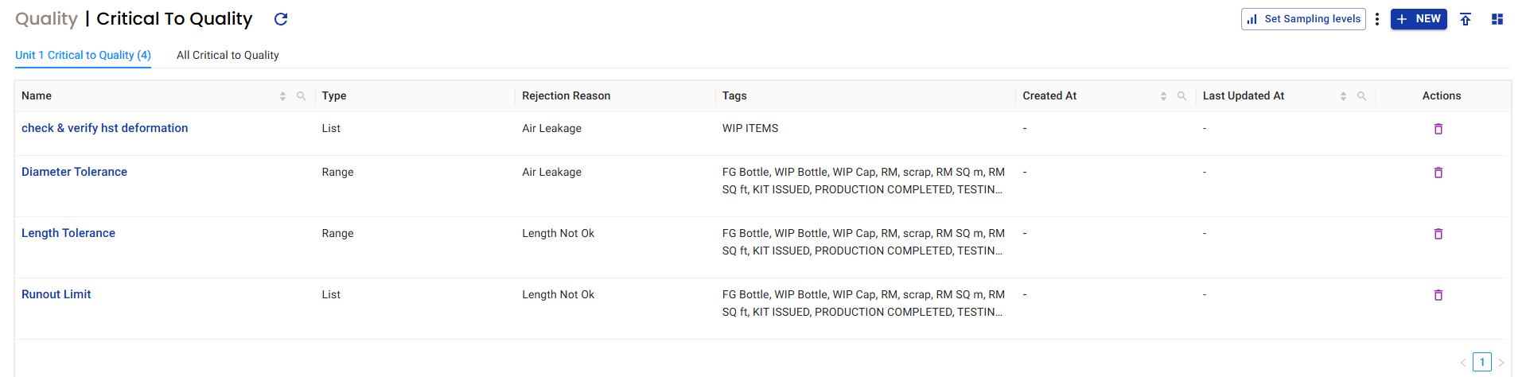Click the upload arrow icon
1526x377 pixels.
pos(1466,19)
